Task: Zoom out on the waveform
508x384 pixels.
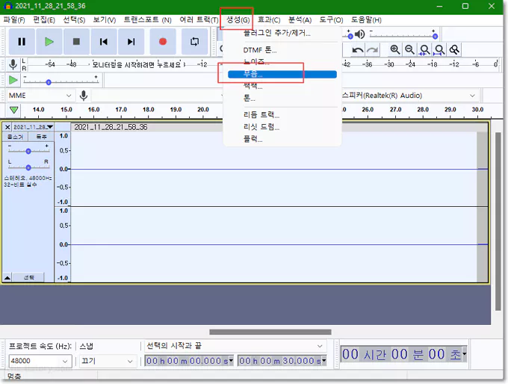Action: click(x=409, y=49)
